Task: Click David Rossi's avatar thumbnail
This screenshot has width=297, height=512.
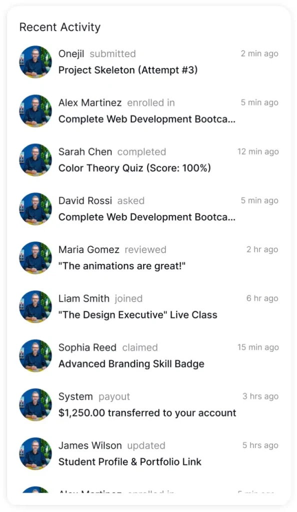Action: [x=35, y=209]
